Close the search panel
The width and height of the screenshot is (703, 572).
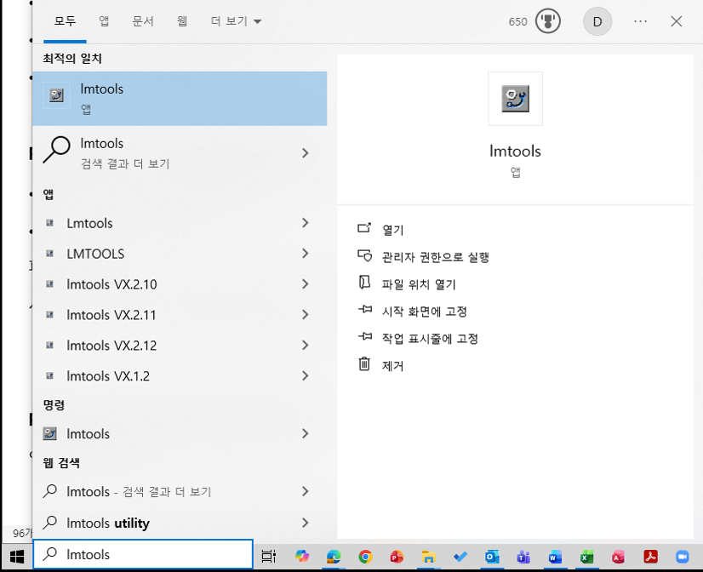(676, 21)
